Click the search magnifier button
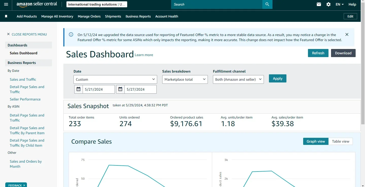 coord(267,4)
